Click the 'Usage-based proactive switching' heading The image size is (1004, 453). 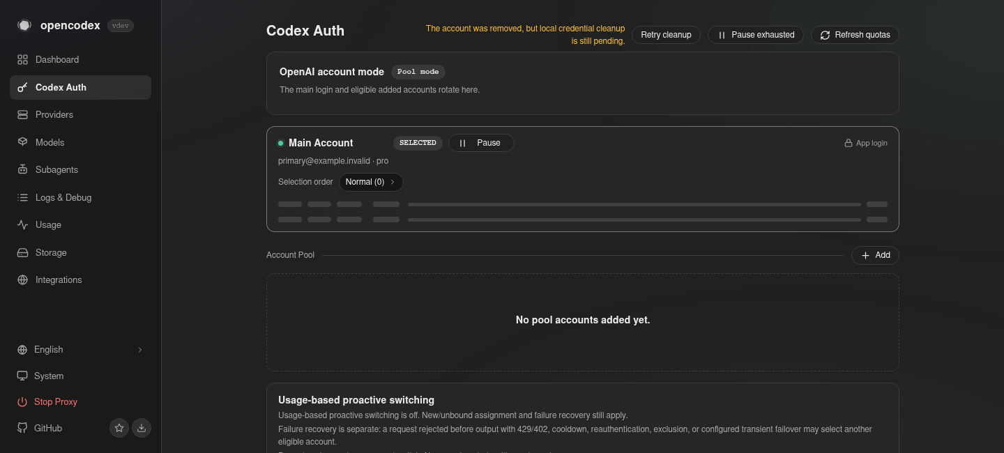click(356, 400)
